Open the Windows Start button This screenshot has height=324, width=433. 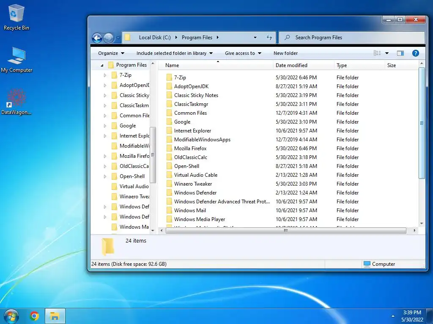click(11, 316)
